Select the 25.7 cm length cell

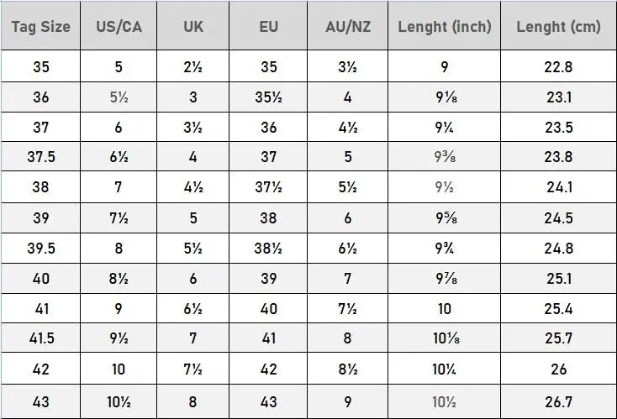558,339
